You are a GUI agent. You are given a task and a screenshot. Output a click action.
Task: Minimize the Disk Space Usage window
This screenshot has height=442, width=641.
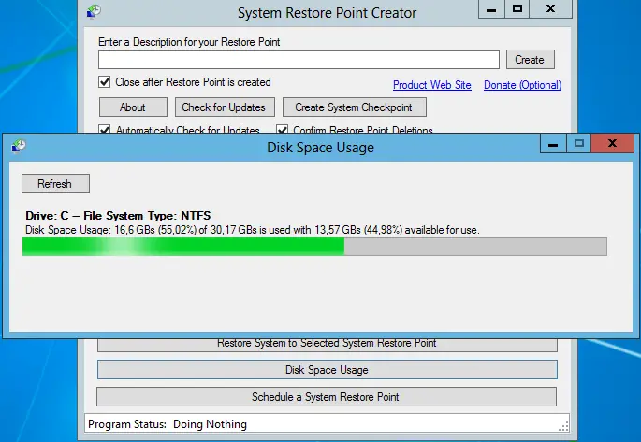[555, 143]
